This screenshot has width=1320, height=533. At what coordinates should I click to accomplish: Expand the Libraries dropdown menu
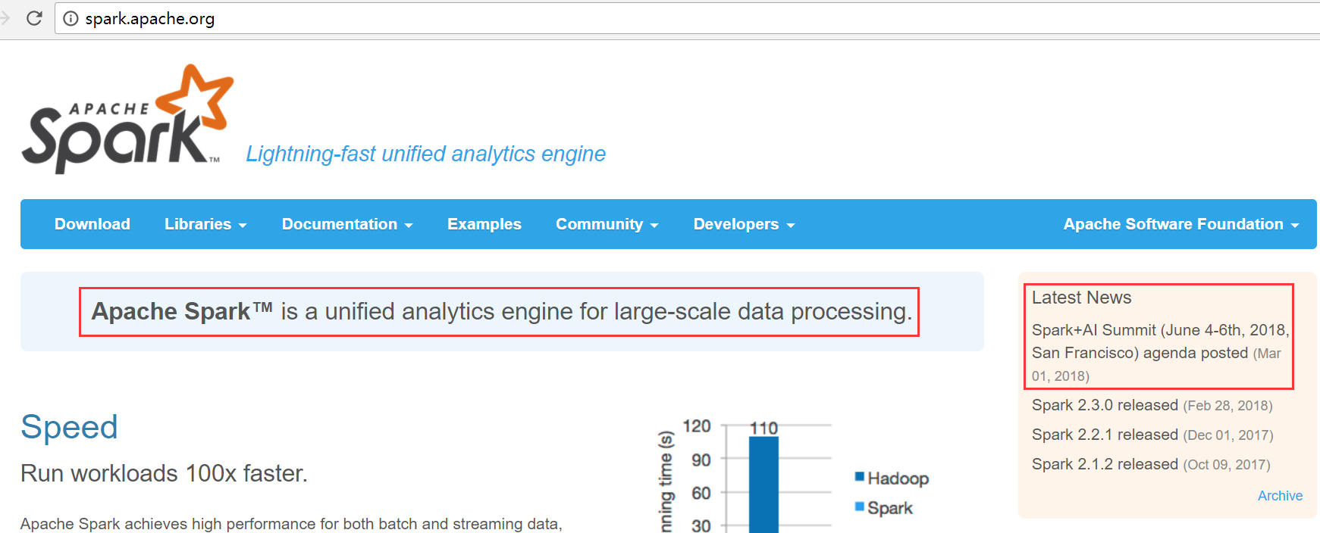[205, 224]
